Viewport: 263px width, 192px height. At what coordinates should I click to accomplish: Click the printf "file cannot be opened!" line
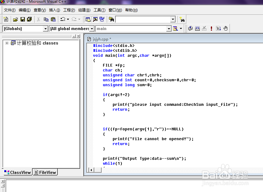click(153, 139)
